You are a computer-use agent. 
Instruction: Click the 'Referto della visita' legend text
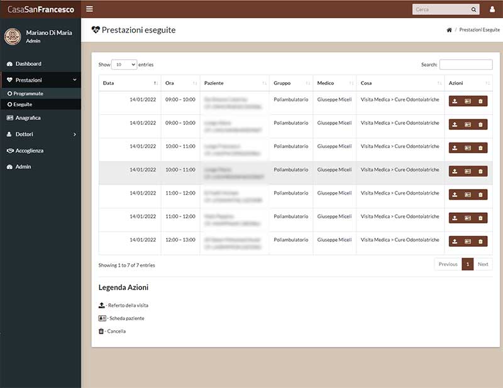tap(128, 305)
